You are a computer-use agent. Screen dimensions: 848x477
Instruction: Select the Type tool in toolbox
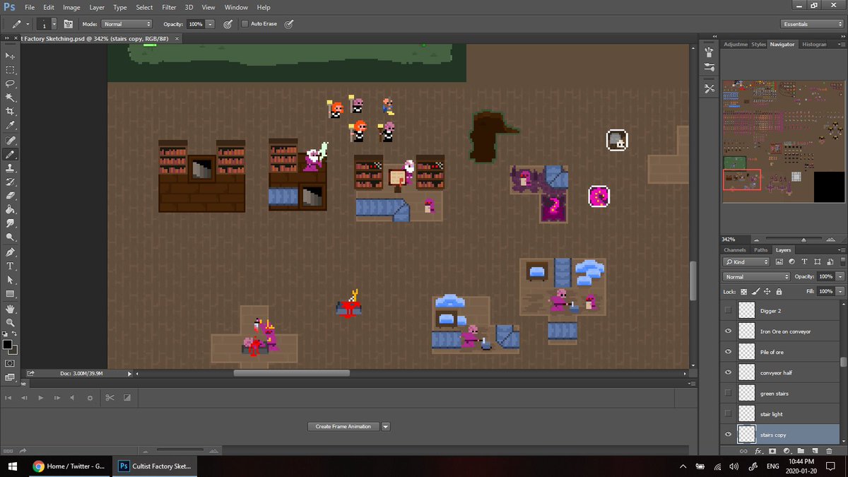pos(11,266)
